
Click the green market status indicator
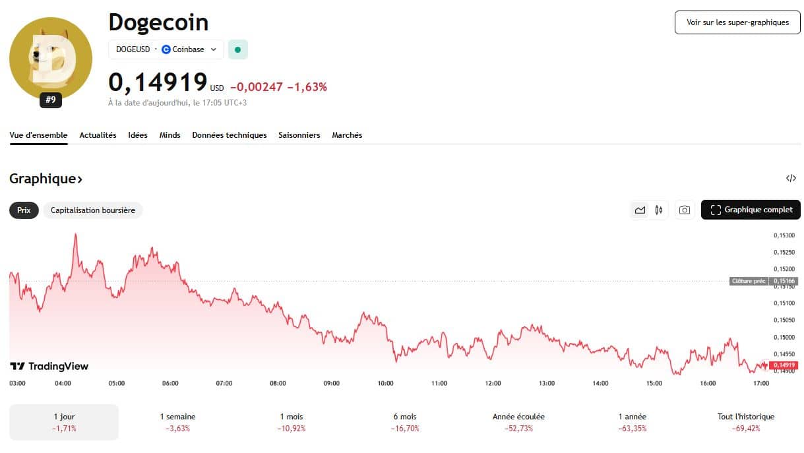click(x=237, y=49)
